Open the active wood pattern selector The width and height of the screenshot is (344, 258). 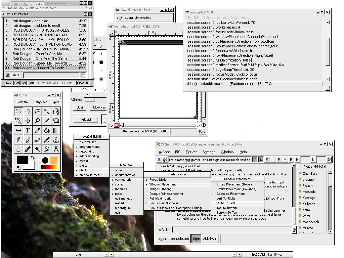point(53,160)
